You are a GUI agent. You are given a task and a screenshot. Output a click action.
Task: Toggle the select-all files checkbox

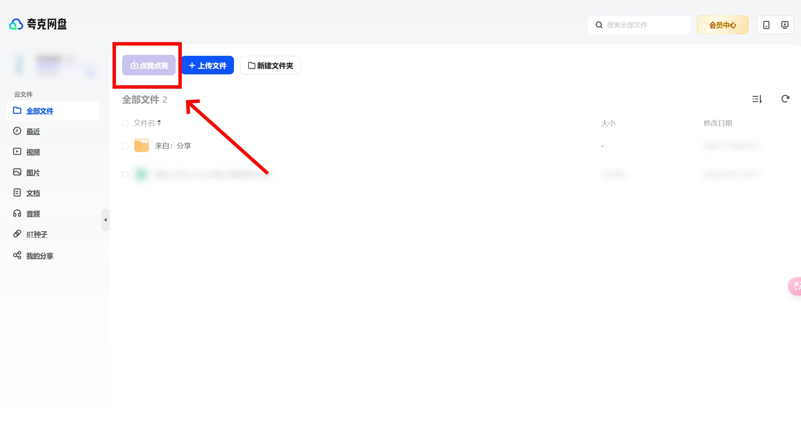coord(125,123)
